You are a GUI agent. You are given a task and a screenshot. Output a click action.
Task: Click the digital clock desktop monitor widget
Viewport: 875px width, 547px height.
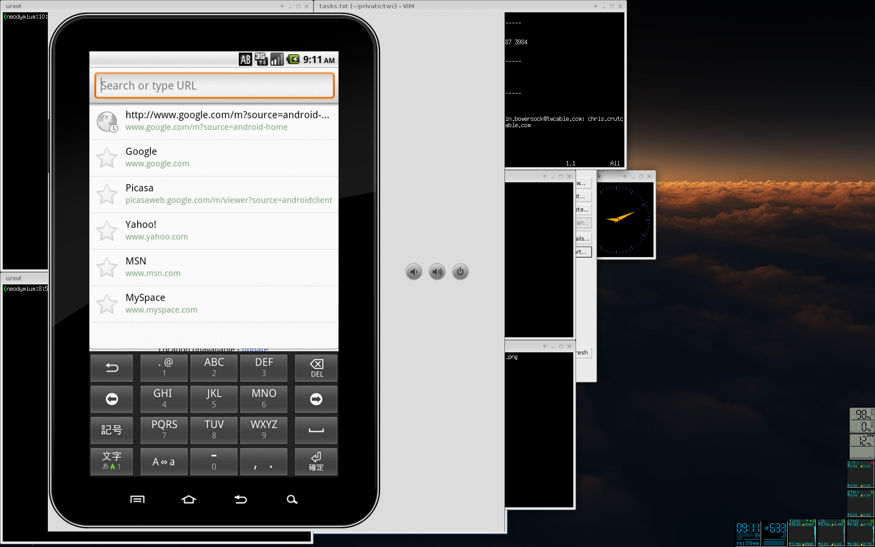click(748, 534)
